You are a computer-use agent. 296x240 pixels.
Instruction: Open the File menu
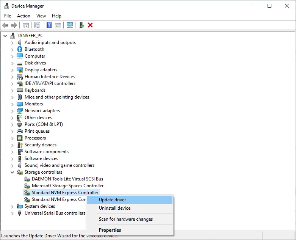point(8,16)
